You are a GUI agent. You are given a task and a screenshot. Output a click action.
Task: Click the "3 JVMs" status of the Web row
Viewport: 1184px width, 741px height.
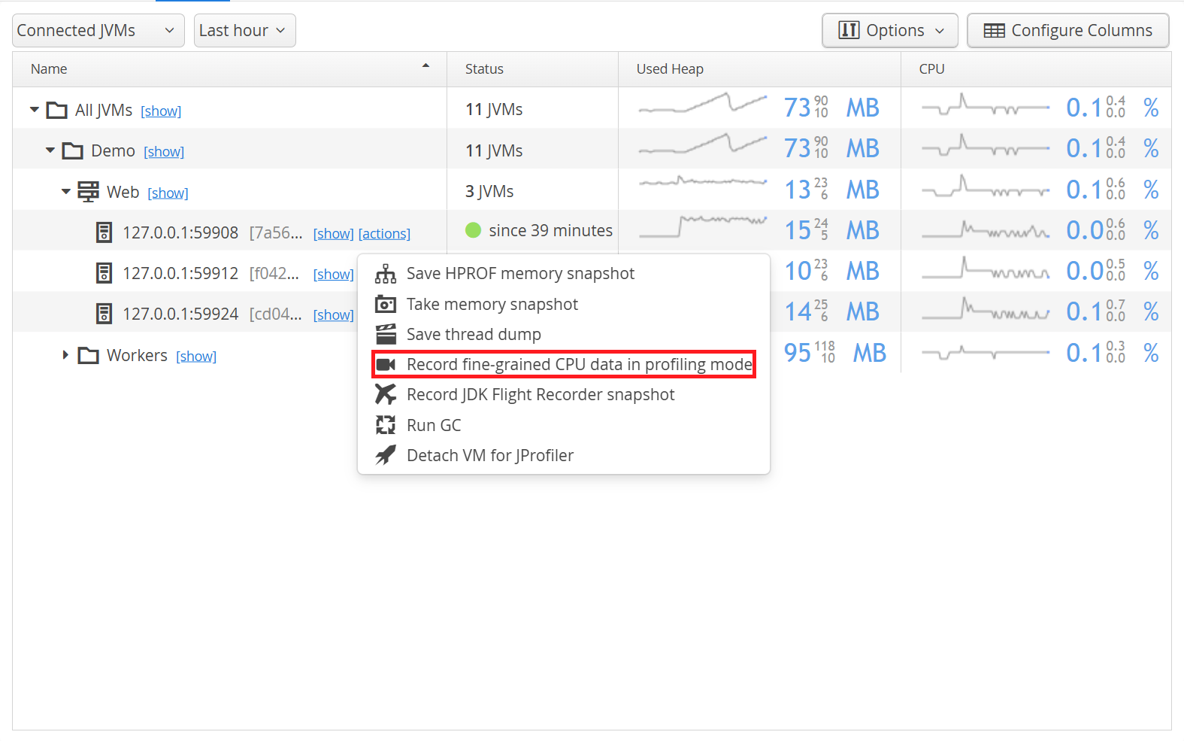point(489,192)
